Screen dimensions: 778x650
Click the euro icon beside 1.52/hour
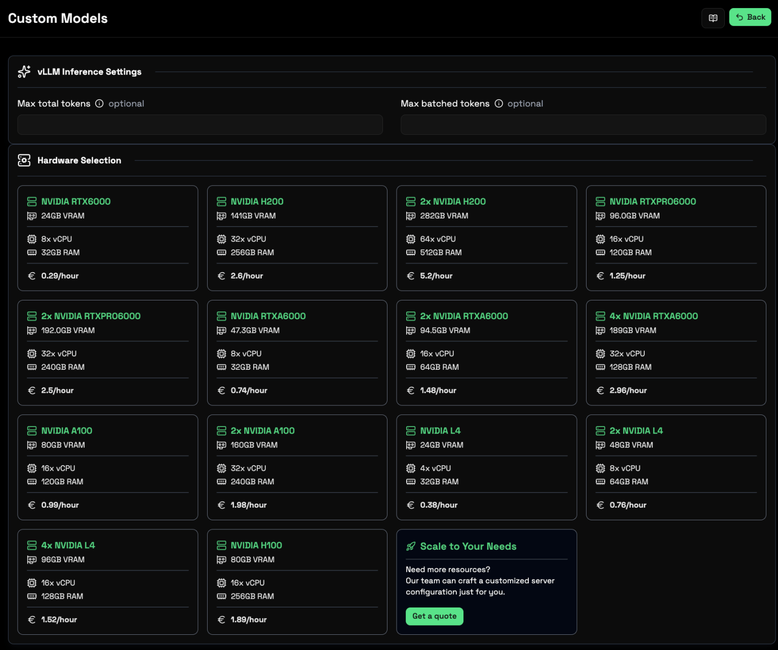32,620
